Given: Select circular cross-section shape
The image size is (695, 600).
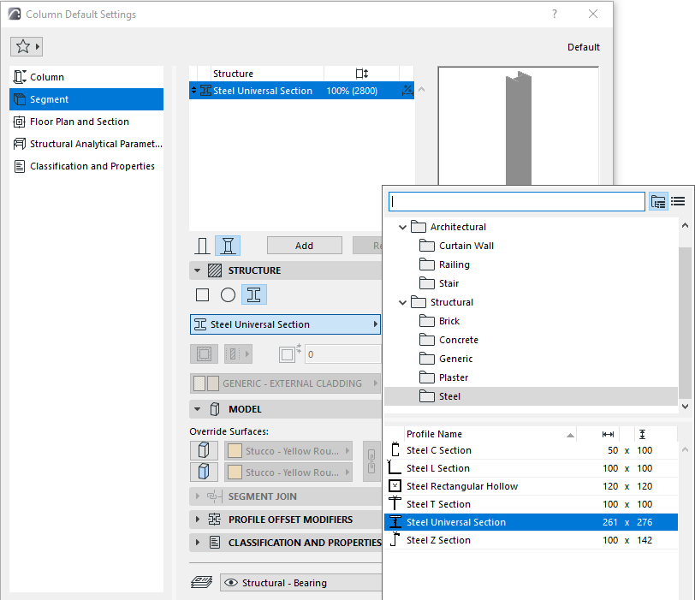Looking at the screenshot, I should [x=228, y=295].
